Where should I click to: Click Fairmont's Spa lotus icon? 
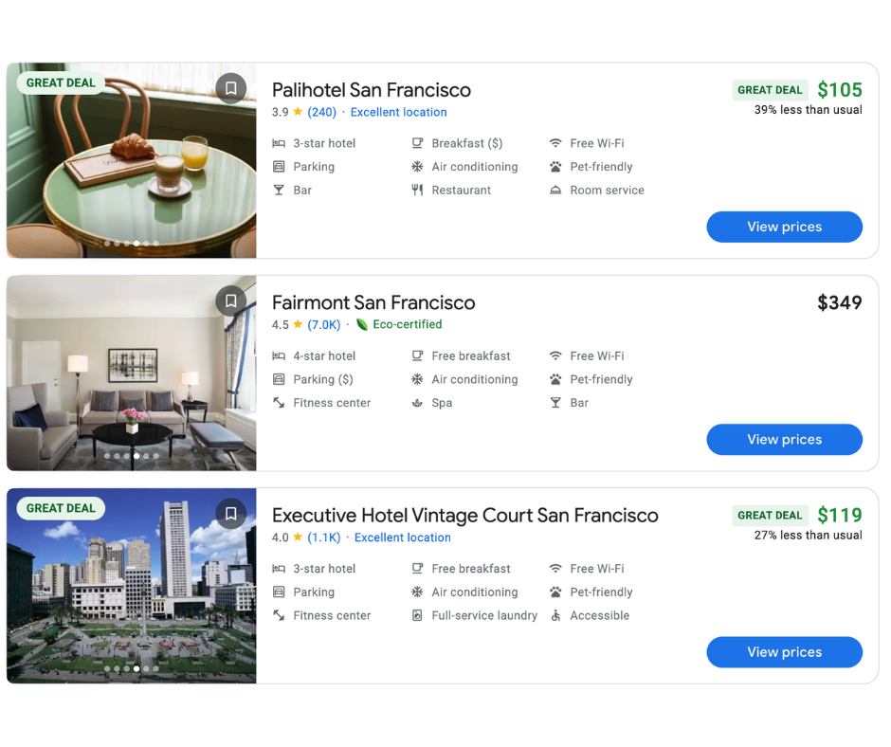pos(417,403)
